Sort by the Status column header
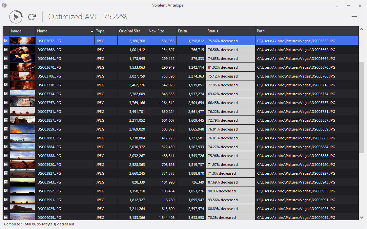The image size is (367, 229). point(213,31)
